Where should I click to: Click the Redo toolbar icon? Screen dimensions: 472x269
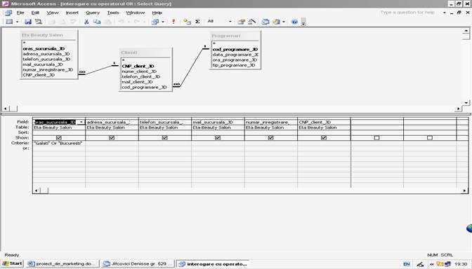point(136,22)
